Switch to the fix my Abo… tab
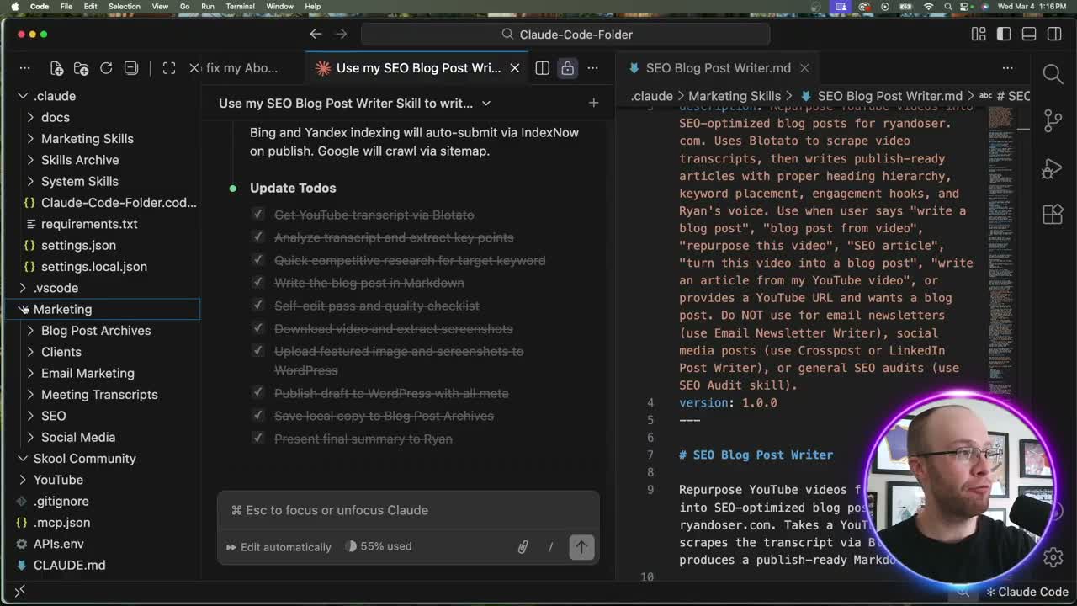This screenshot has width=1077, height=606. tap(241, 68)
